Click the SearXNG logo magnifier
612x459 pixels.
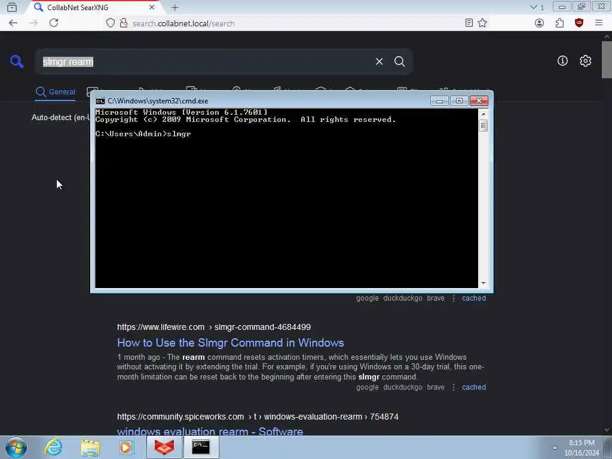pos(17,62)
